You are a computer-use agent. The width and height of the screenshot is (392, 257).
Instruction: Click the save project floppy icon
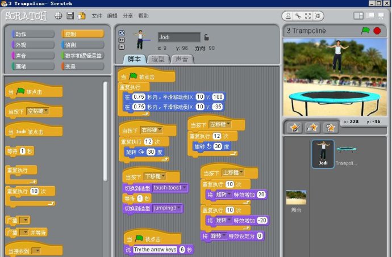tap(70, 16)
